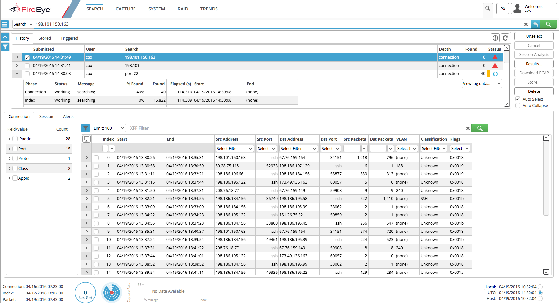Open the hamburger menu beside Search

(5, 24)
